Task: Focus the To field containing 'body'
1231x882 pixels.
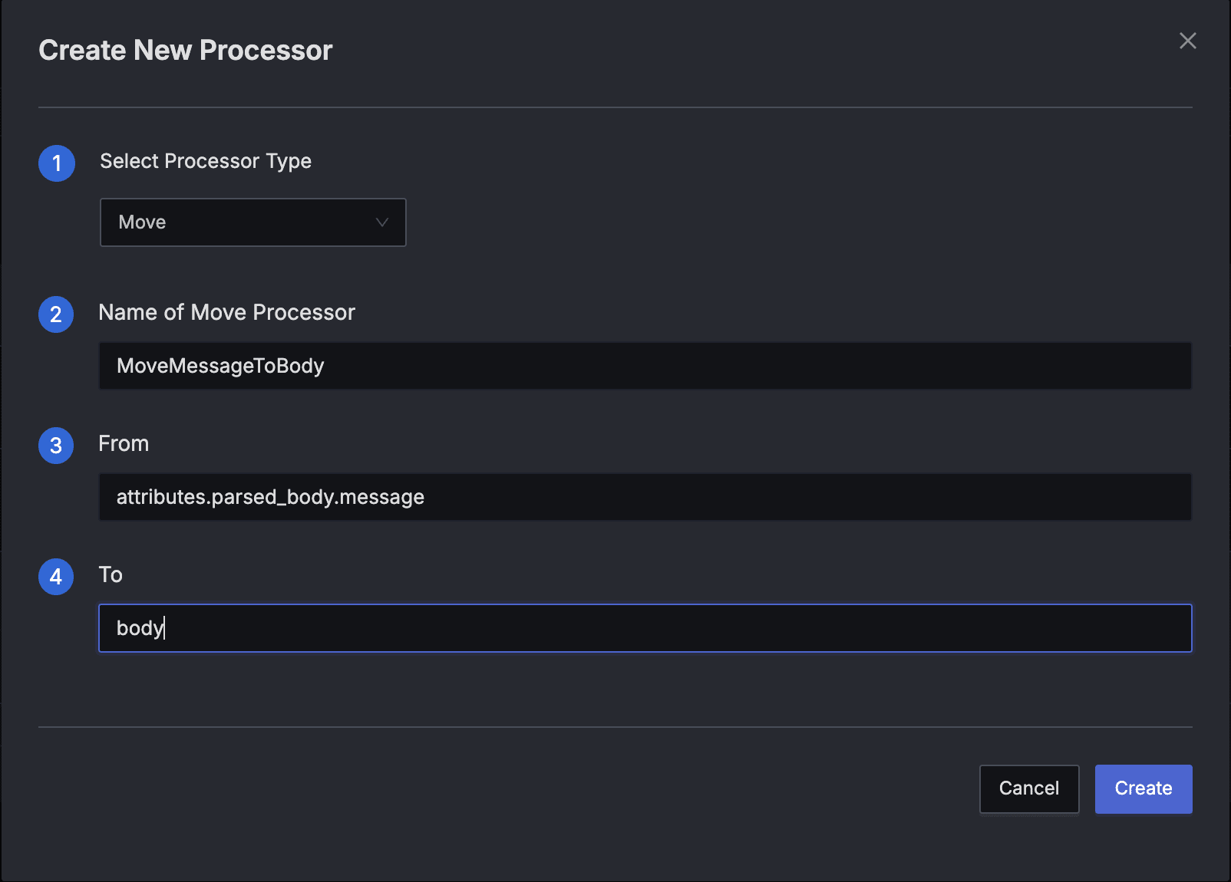Action: tap(645, 628)
